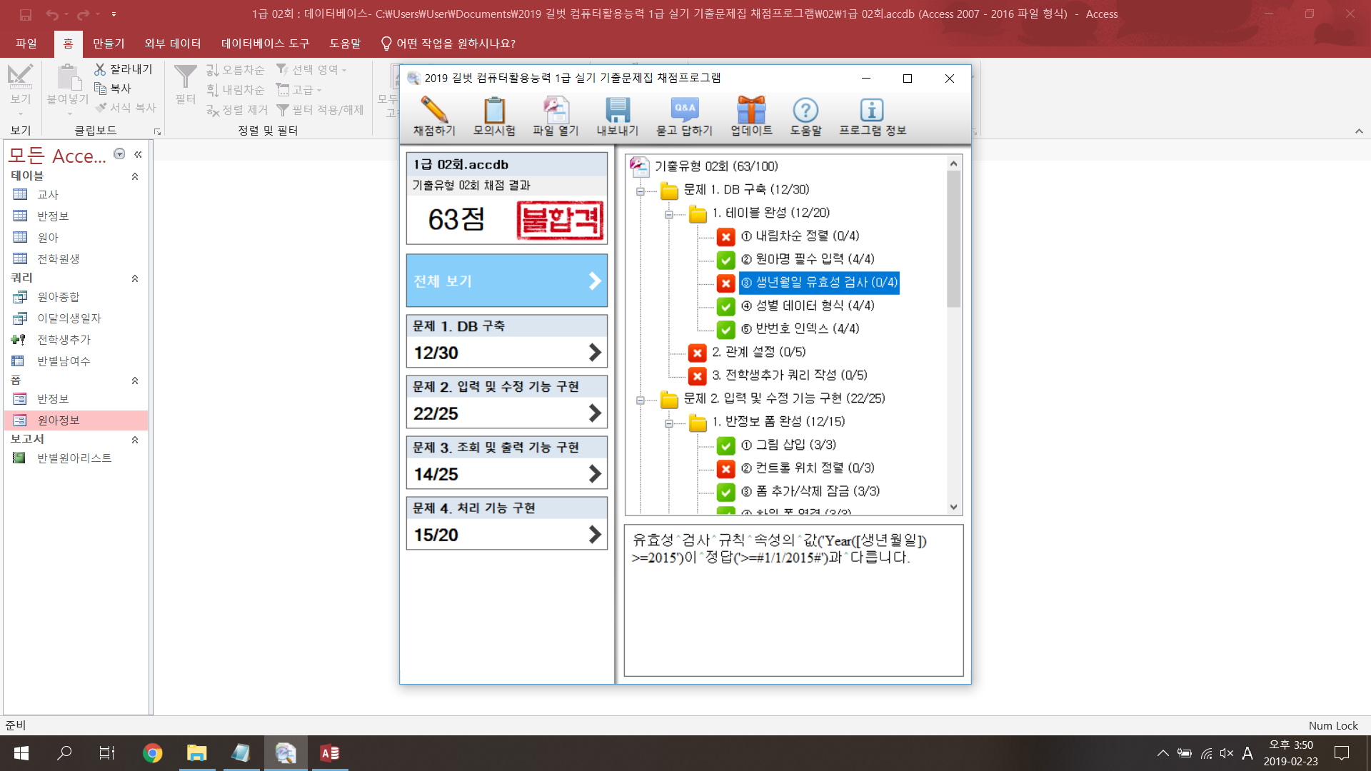Click the result tree scroll down arrow
Viewport: 1371px width, 771px height.
pos(953,507)
